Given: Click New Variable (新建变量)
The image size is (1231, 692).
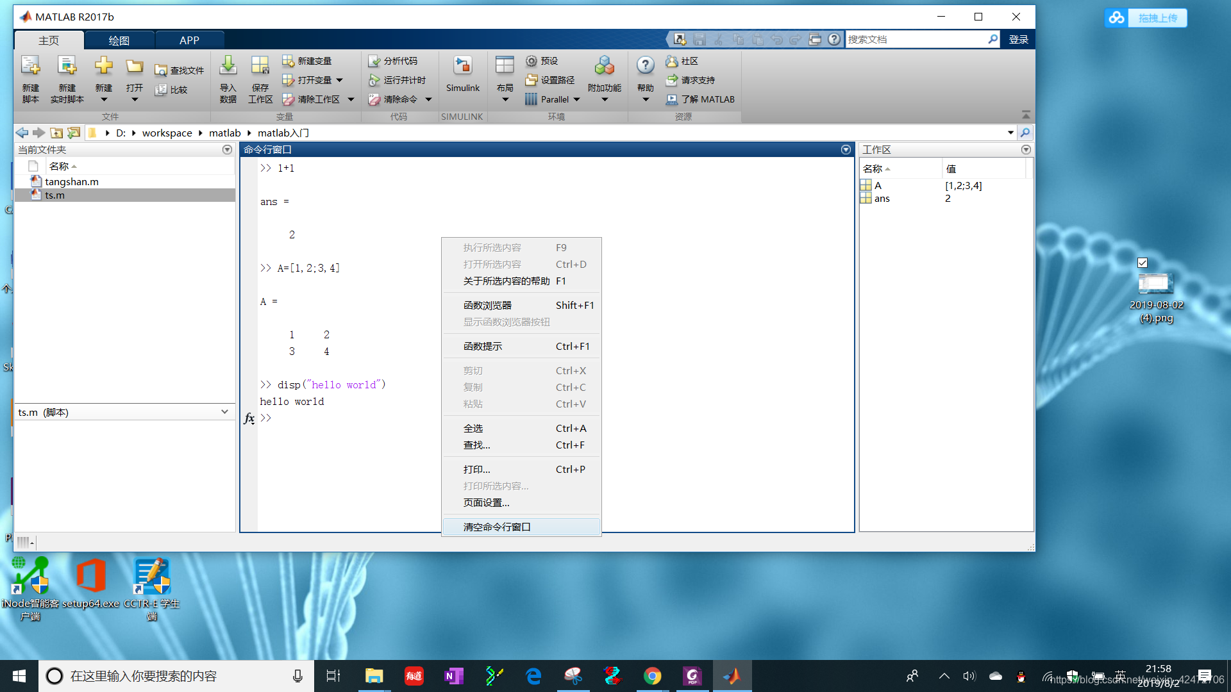Looking at the screenshot, I should (x=307, y=61).
